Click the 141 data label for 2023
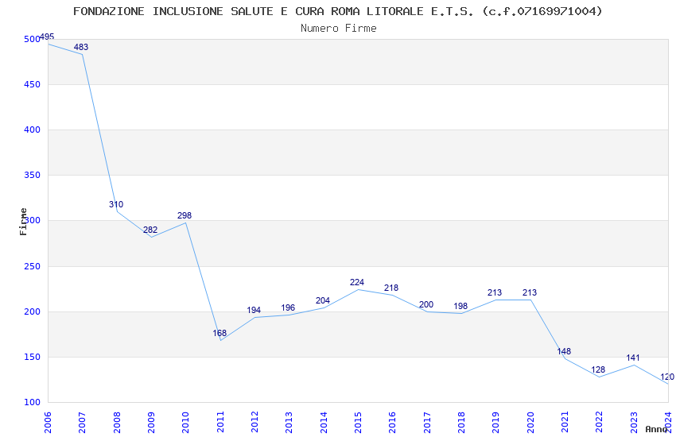 click(633, 358)
